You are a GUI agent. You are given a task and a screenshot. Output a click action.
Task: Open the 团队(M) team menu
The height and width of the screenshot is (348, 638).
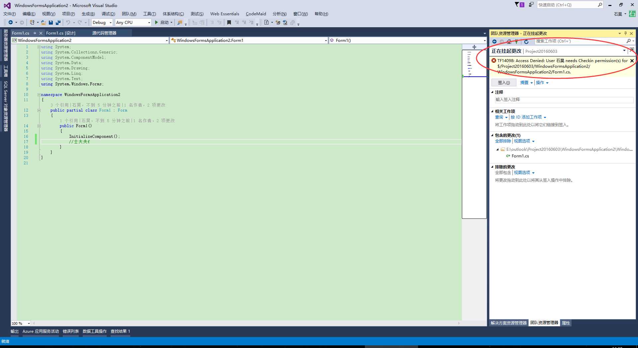click(x=129, y=14)
